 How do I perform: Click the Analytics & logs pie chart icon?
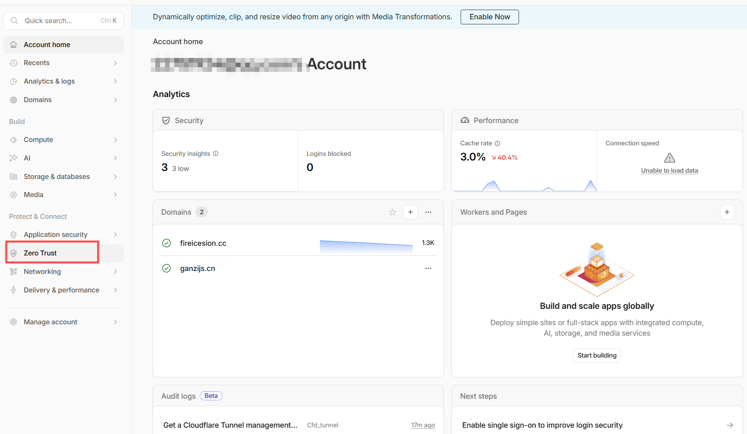coord(13,82)
